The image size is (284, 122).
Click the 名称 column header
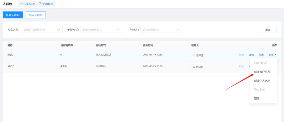pyautogui.click(x=10, y=45)
